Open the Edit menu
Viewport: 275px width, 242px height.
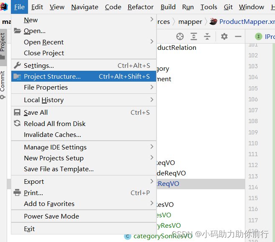coord(37,7)
